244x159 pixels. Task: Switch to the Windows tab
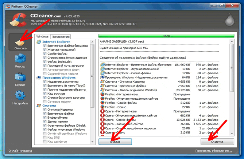click(42, 36)
